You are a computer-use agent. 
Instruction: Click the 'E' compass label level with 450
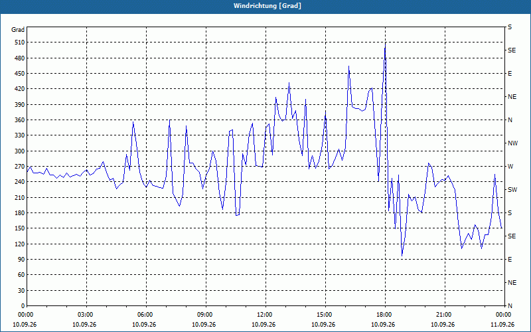(x=510, y=74)
